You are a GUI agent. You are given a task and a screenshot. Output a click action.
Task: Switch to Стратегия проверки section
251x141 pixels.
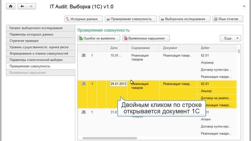tap(41, 41)
